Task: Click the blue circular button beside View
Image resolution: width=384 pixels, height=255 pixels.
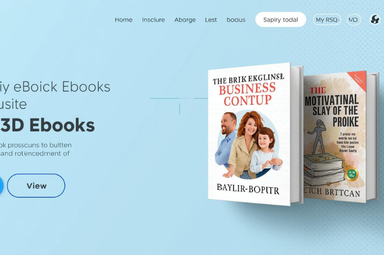Action: click(1, 186)
